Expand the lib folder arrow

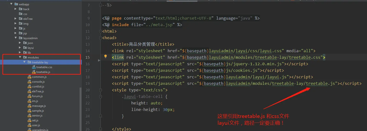20,52
